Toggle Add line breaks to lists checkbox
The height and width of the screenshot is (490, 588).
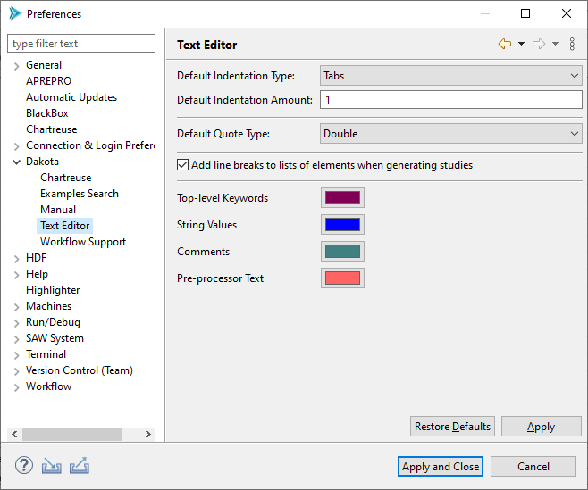[182, 165]
